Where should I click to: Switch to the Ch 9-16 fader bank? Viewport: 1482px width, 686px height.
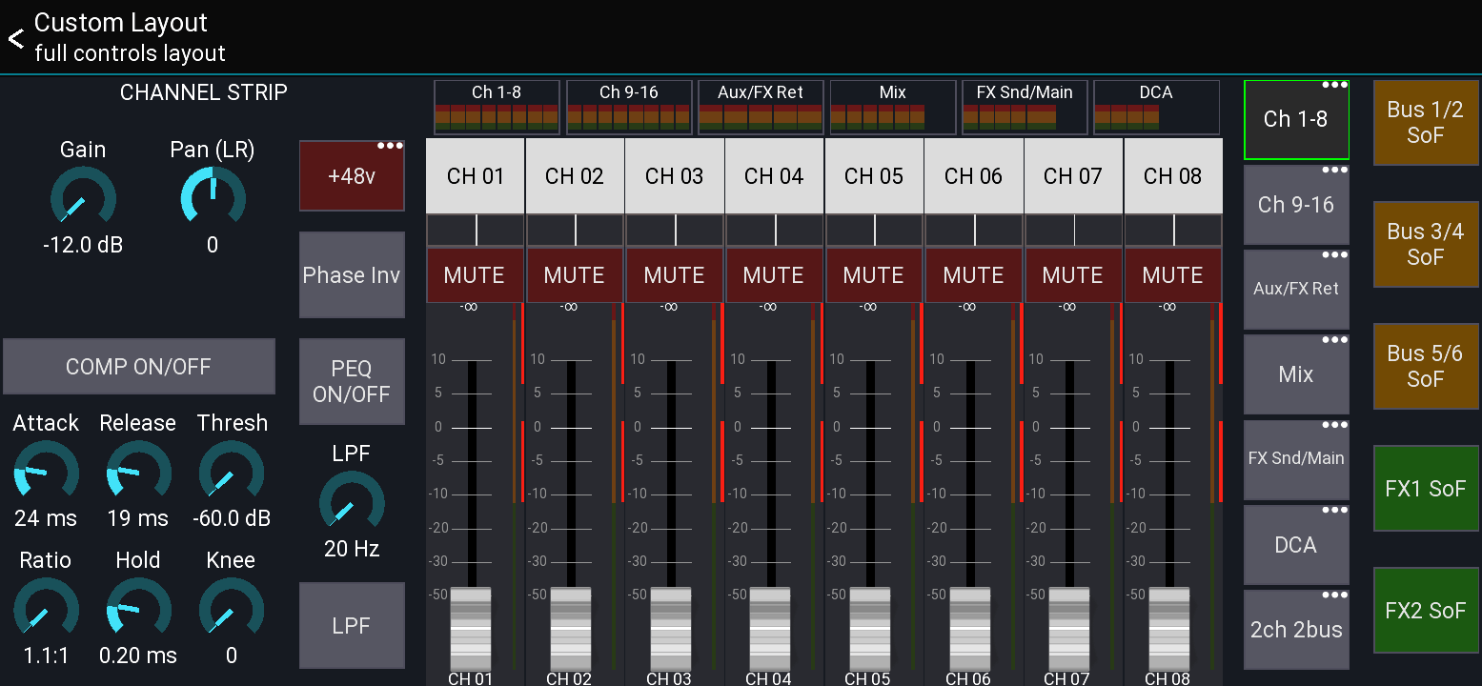pyautogui.click(x=1296, y=204)
